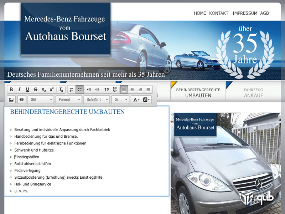Click the 'über 35 Jahre' laurel badge

(245, 52)
